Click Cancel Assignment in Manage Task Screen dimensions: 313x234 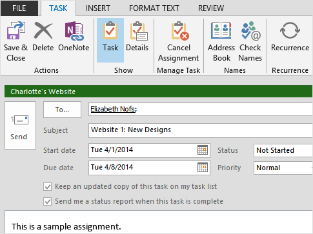(x=179, y=41)
